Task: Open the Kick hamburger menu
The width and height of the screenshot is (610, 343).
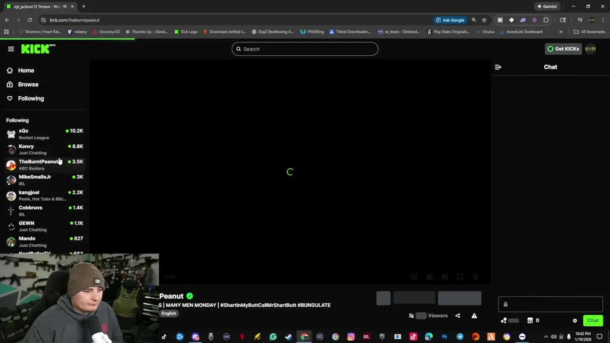Action: point(11,49)
